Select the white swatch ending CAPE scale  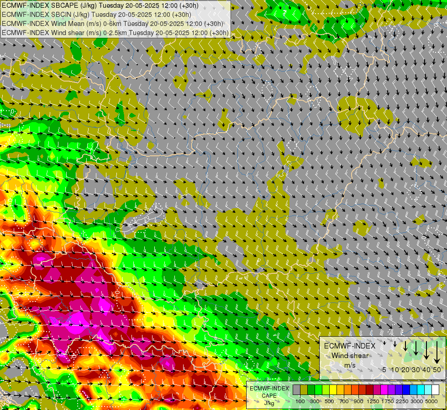point(435,390)
